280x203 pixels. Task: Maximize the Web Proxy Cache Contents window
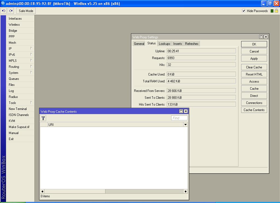[x=181, y=111]
